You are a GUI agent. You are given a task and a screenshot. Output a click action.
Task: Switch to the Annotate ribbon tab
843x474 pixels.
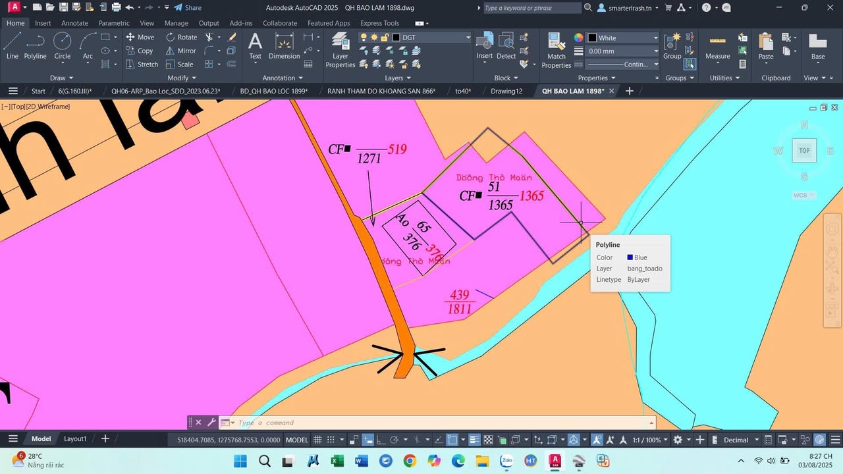coord(74,22)
